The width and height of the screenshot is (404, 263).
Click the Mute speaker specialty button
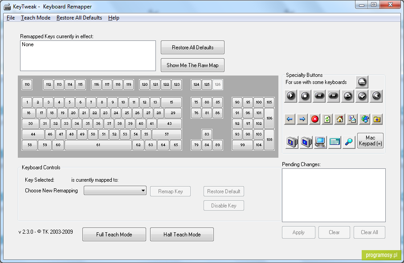pyautogui.click(x=376, y=96)
